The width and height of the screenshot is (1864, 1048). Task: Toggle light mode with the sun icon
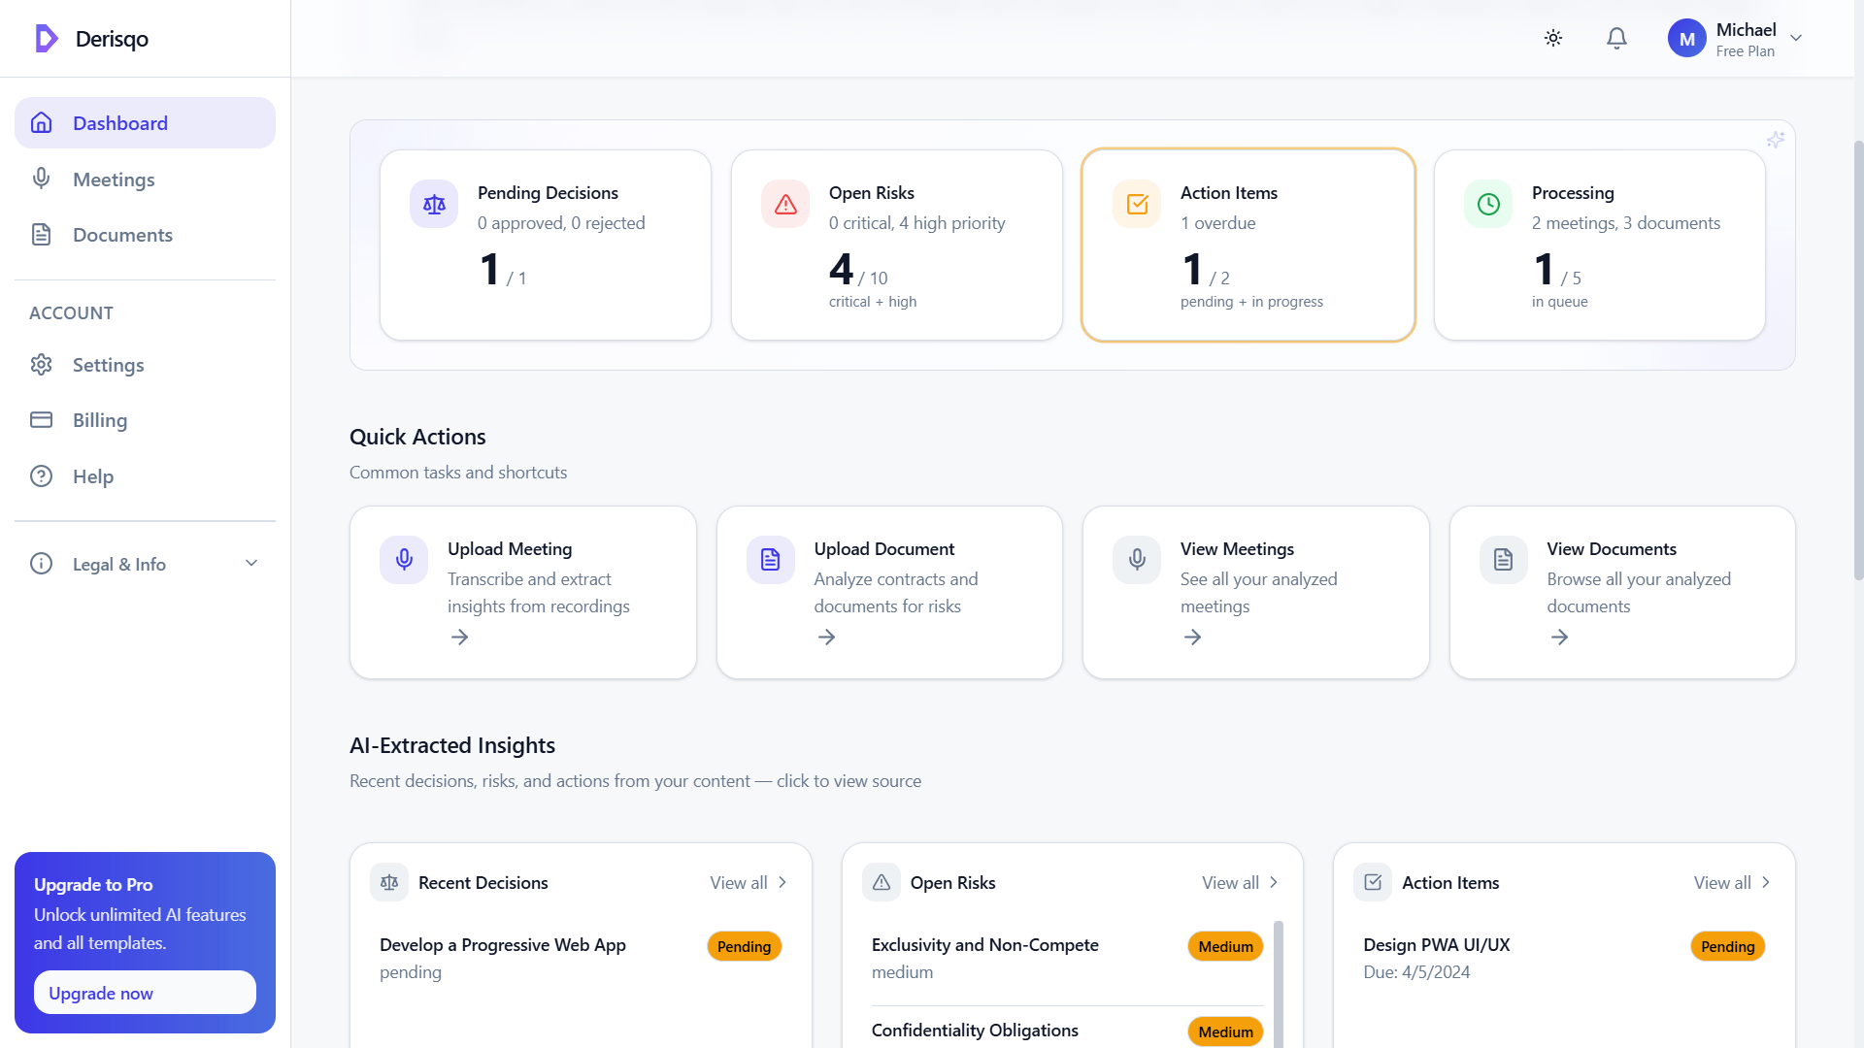1552,38
